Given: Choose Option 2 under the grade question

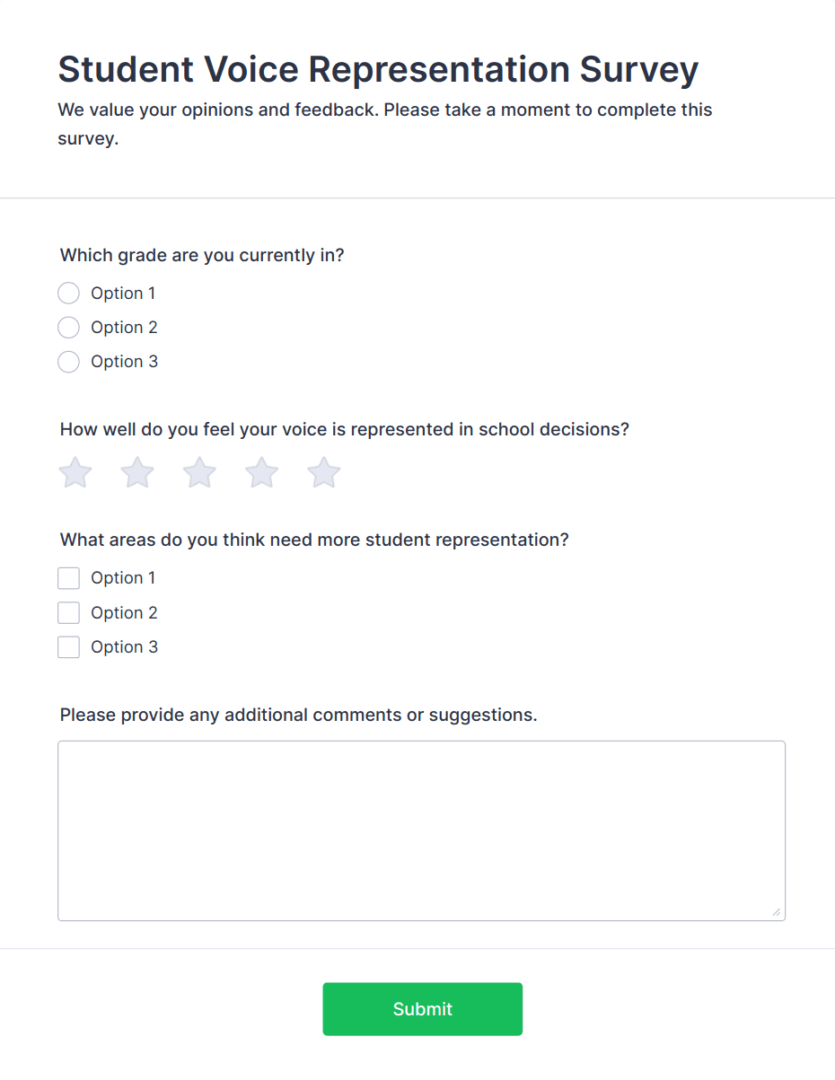Looking at the screenshot, I should pos(68,327).
